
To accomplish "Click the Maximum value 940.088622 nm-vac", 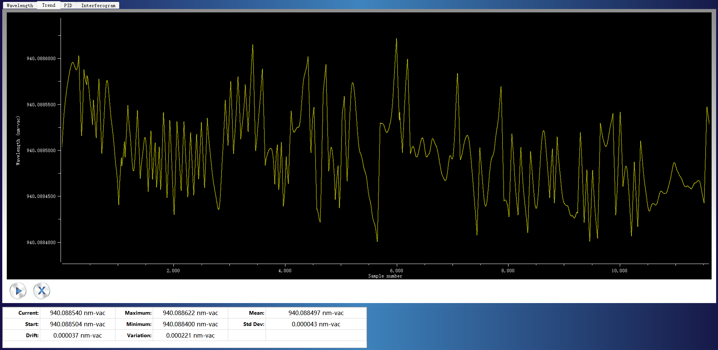I will (190, 313).
